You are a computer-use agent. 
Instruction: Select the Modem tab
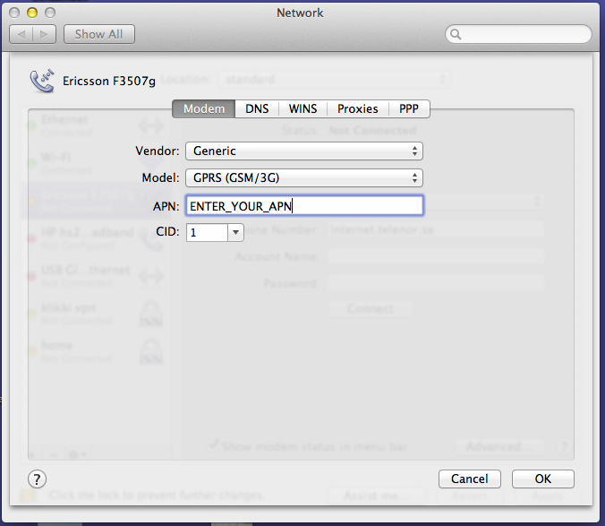203,108
